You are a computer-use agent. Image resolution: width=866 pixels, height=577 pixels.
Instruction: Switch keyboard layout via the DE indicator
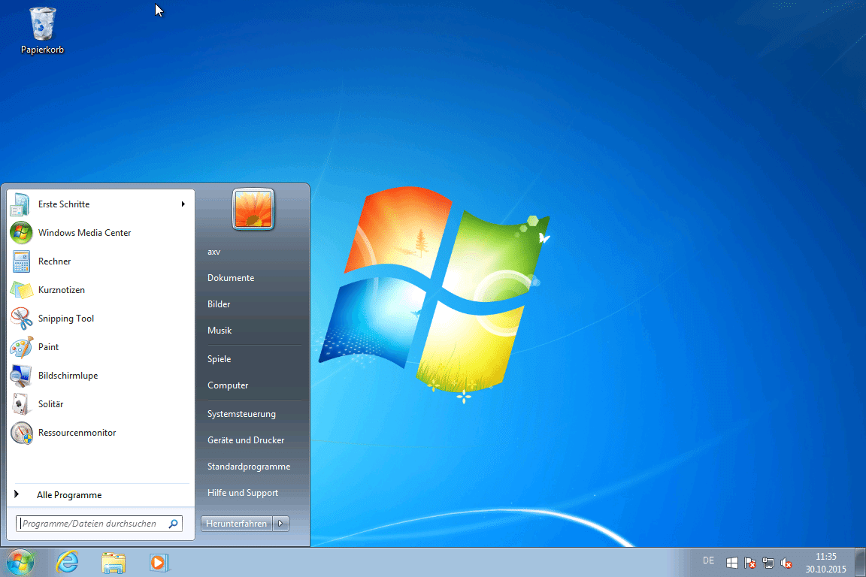point(707,560)
